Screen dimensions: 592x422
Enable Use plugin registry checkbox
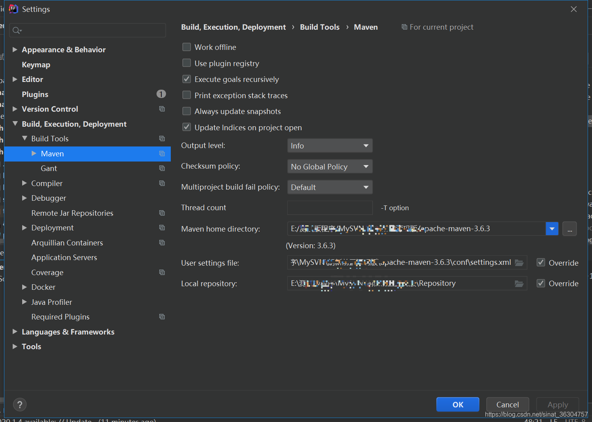tap(187, 63)
